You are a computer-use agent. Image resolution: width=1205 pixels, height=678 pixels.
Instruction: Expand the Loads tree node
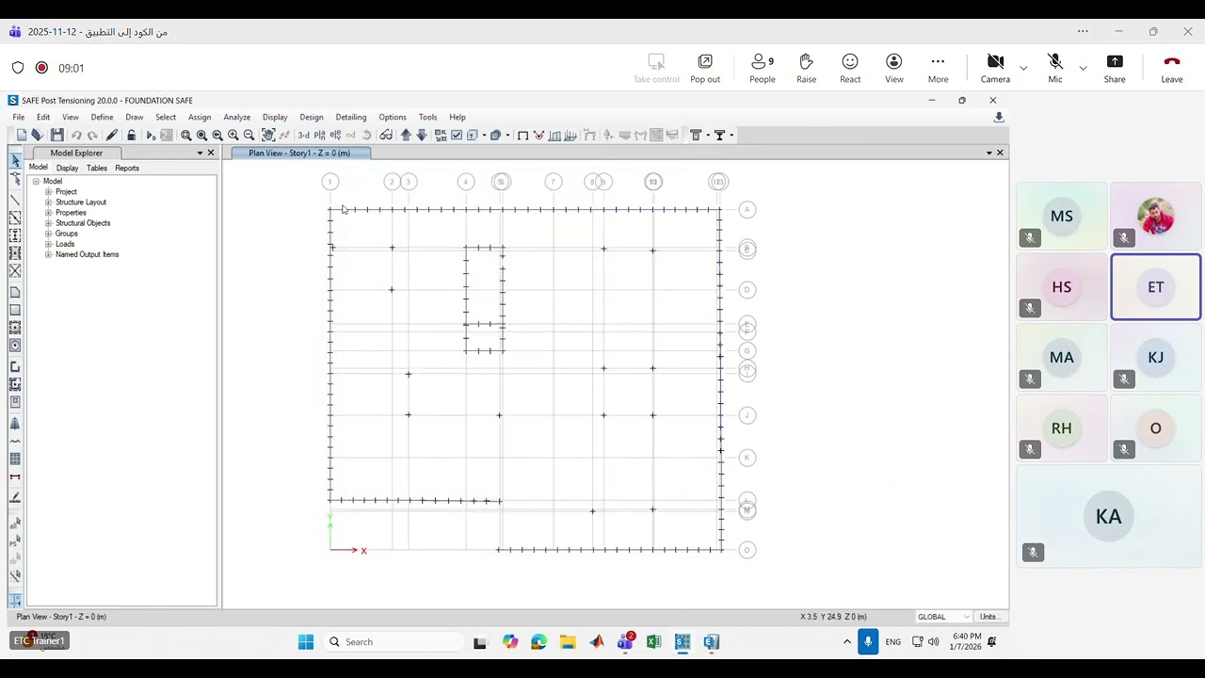point(48,244)
